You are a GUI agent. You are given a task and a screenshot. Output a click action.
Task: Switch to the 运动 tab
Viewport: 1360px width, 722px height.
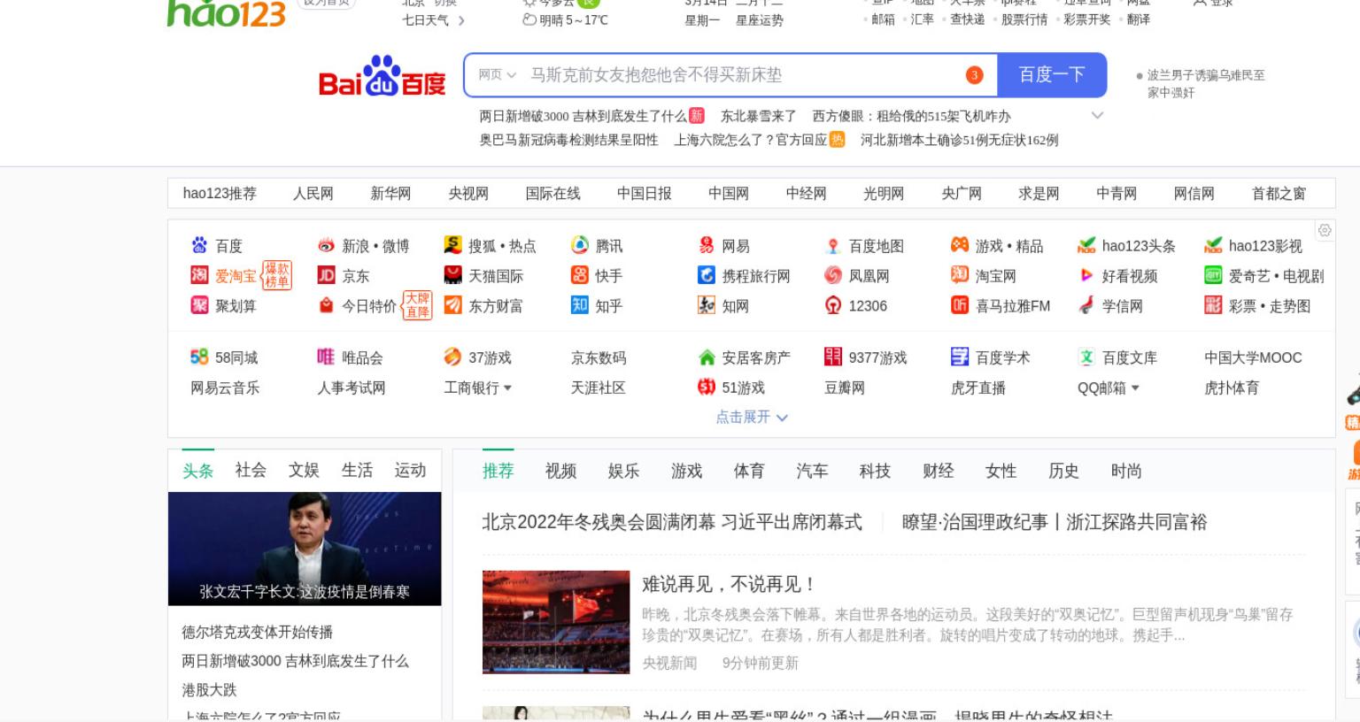click(x=410, y=471)
